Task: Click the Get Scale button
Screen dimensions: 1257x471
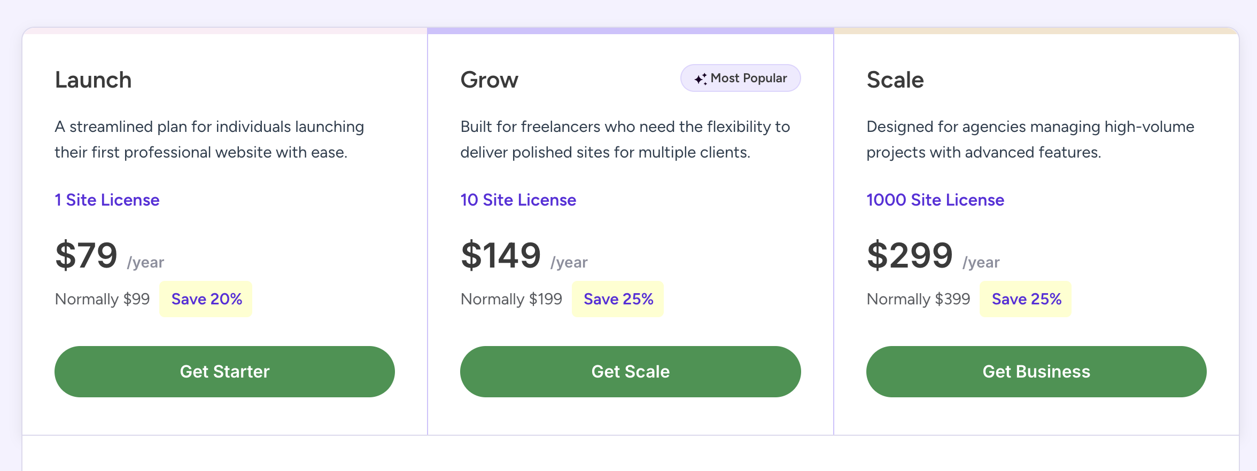Action: 631,372
